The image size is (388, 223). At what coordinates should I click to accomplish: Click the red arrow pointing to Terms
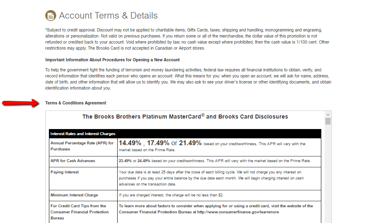tap(20, 103)
